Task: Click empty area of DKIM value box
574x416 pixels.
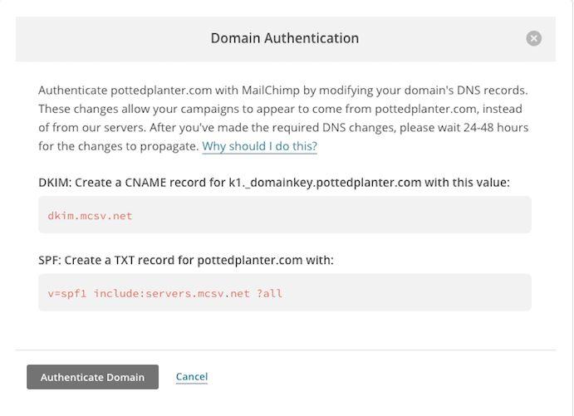Action: pos(330,215)
